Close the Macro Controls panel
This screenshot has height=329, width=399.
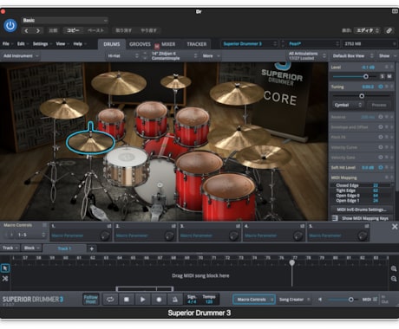coord(395,227)
